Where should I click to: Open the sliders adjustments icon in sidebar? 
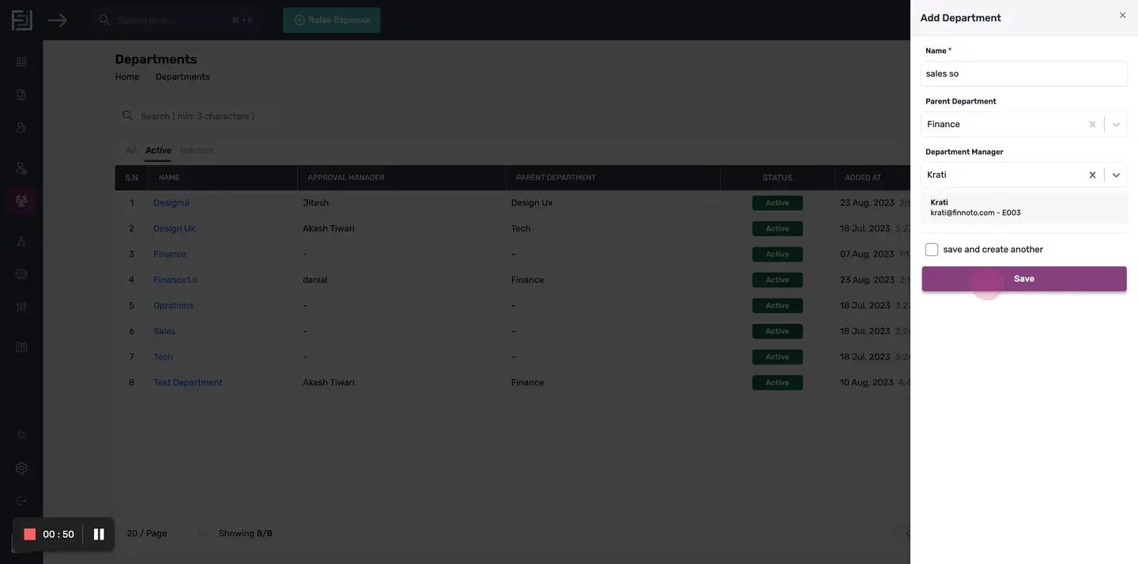pyautogui.click(x=21, y=306)
